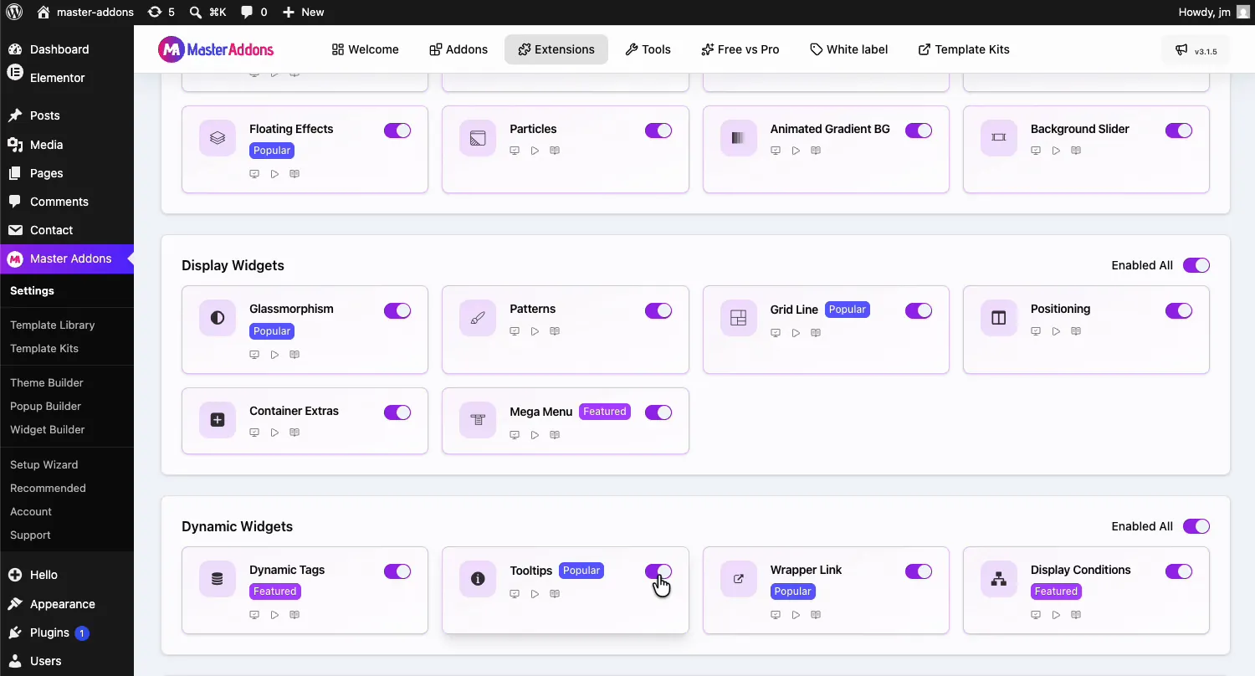The image size is (1255, 676).
Task: Switch to the Addons tab
Action: click(x=458, y=49)
